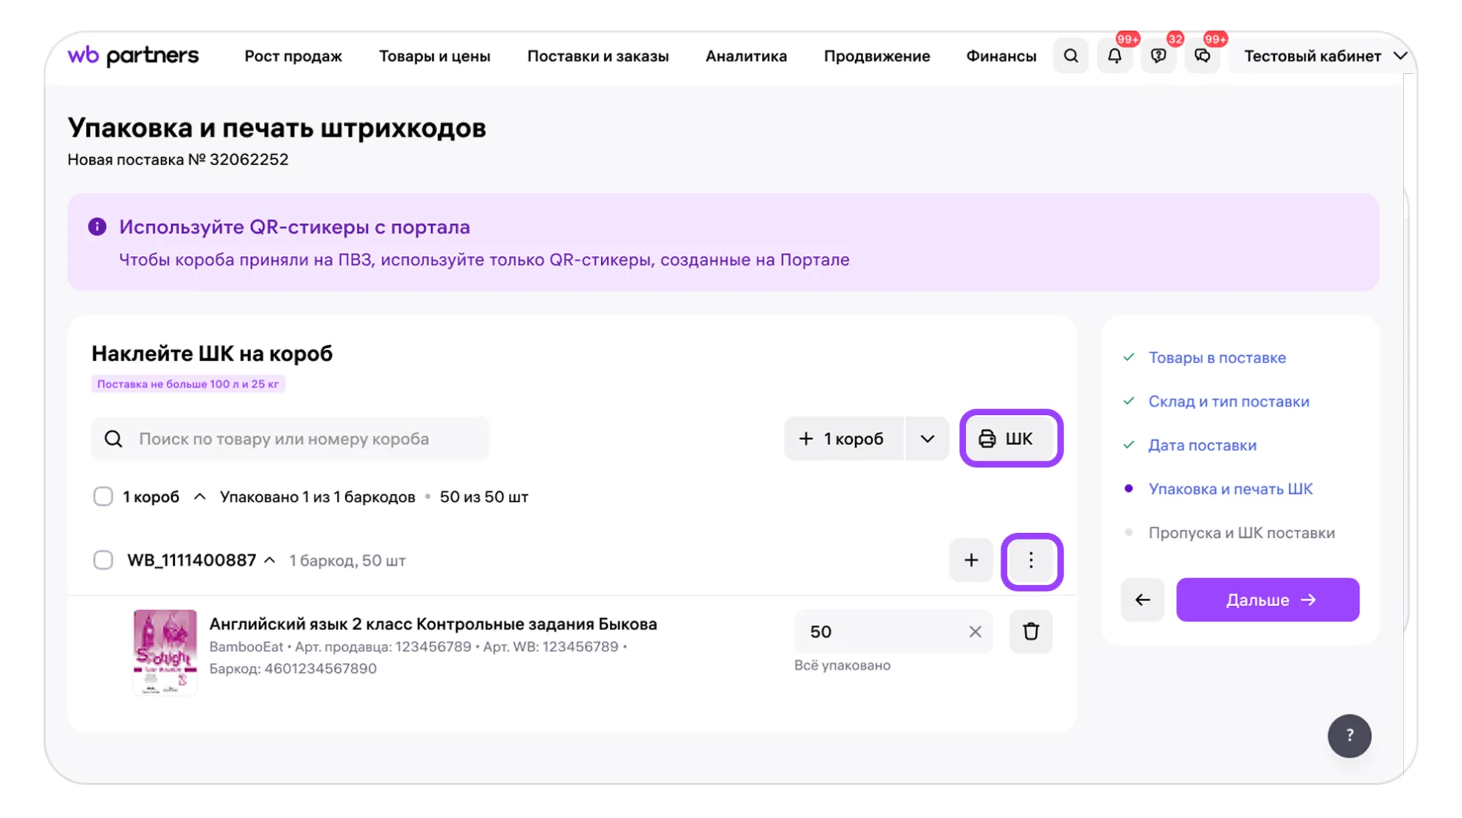Go back with the left arrow button
This screenshot has width=1462, height=818.
pyautogui.click(x=1142, y=600)
